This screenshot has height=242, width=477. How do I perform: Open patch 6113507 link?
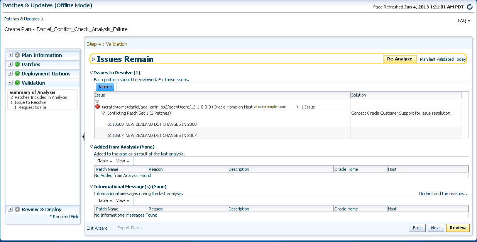pos(115,135)
